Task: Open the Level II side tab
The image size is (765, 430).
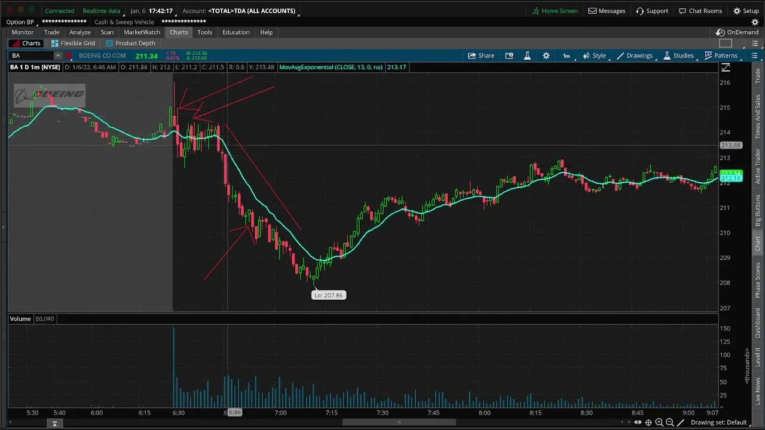Action: pyautogui.click(x=758, y=358)
